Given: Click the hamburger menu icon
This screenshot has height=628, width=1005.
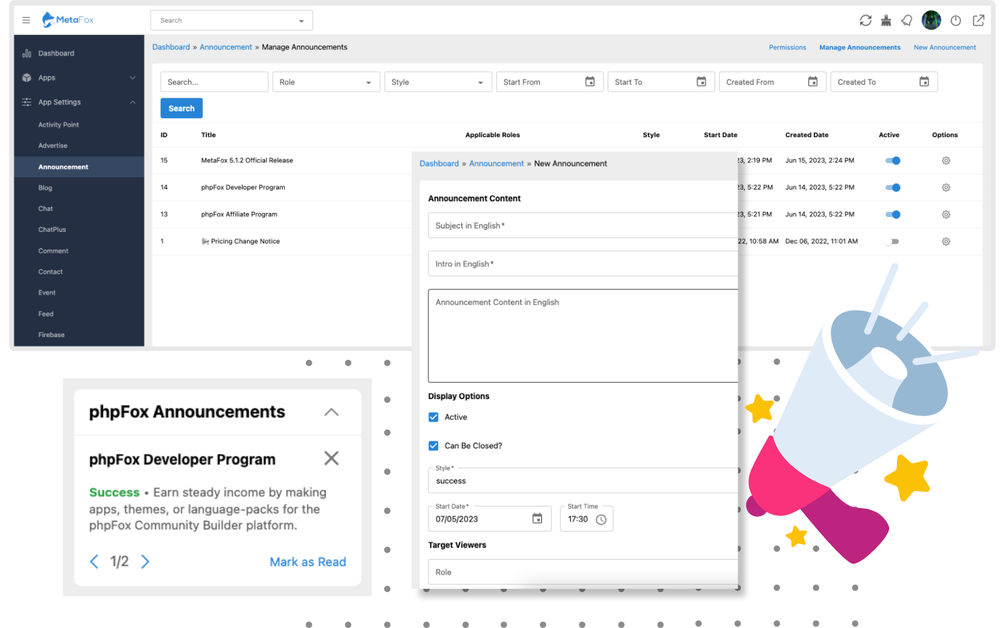Looking at the screenshot, I should point(26,20).
